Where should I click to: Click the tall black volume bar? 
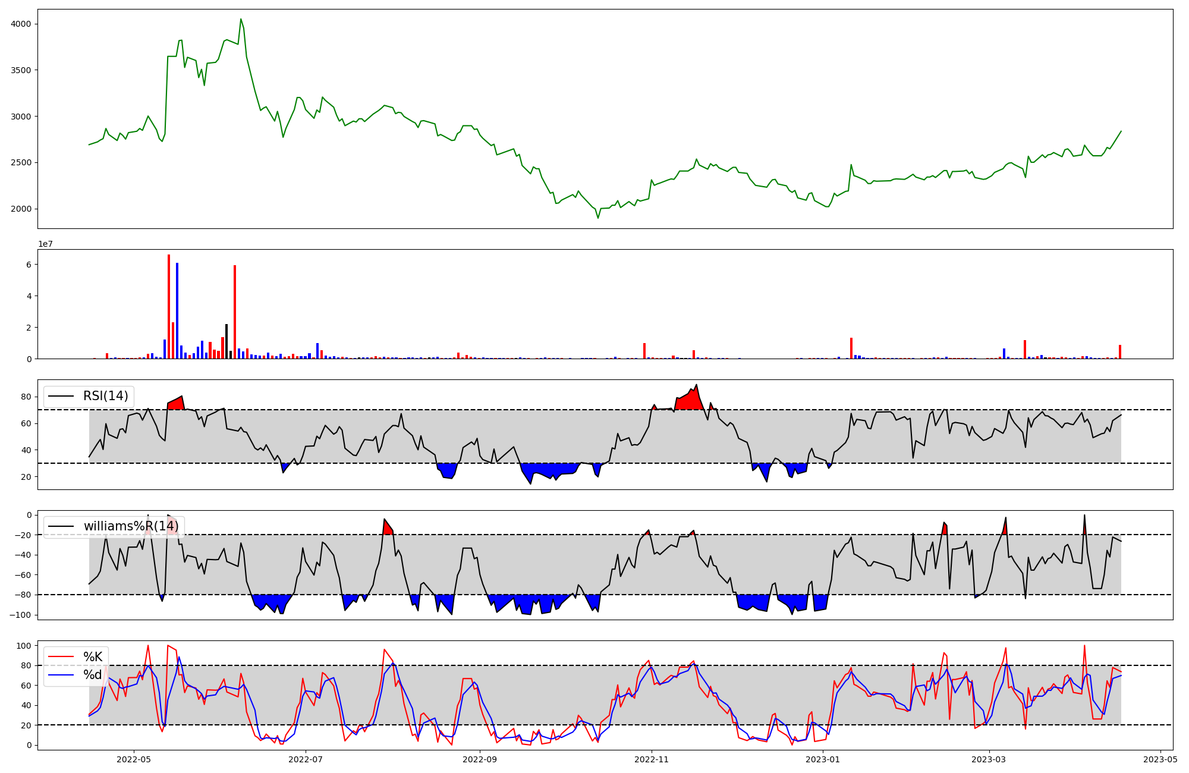[x=227, y=341]
